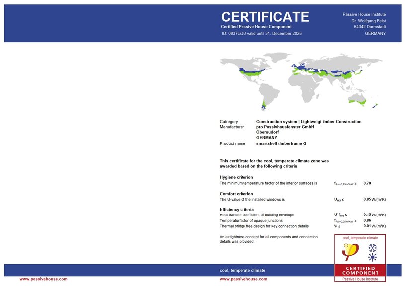Click the Comfort criterion heading
Screen dimensions: 405x286
pyautogui.click(x=236, y=194)
